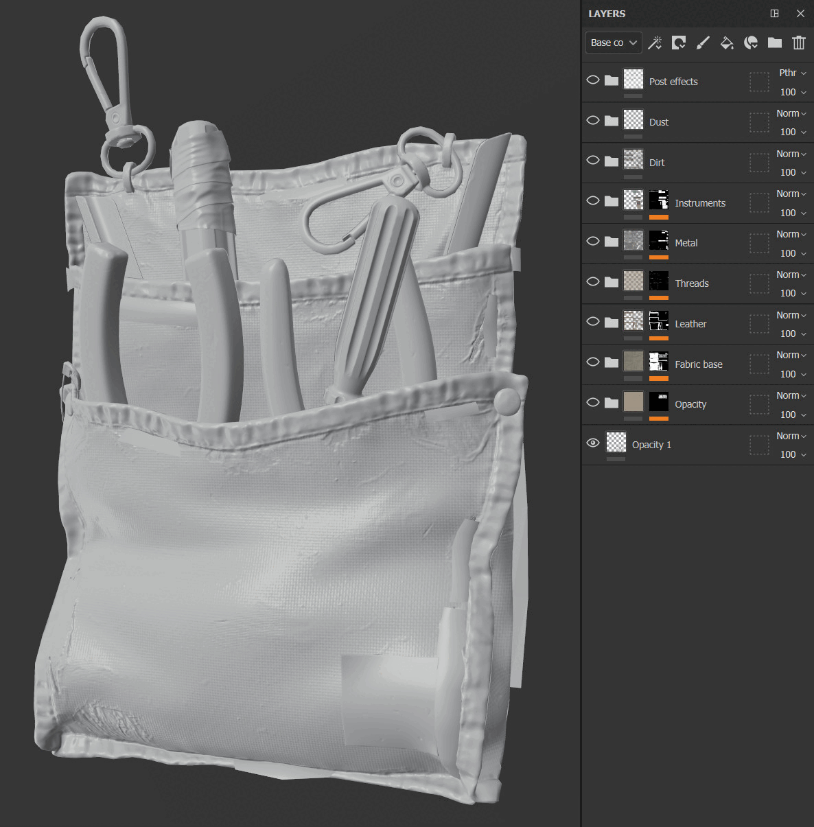Screen dimensions: 814x827
Task: Open blend mode dropdown for Instruments
Action: (x=791, y=194)
